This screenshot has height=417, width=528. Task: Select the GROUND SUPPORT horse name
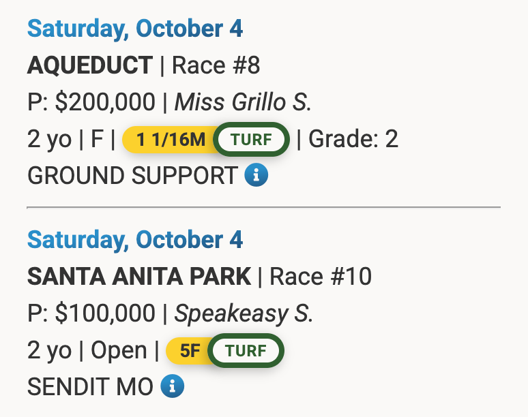click(132, 176)
